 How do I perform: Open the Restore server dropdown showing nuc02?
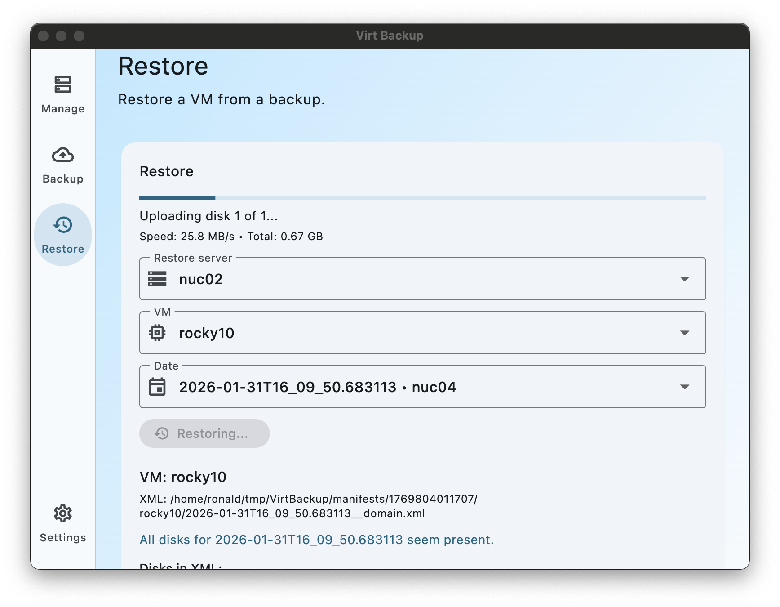pyautogui.click(x=684, y=279)
